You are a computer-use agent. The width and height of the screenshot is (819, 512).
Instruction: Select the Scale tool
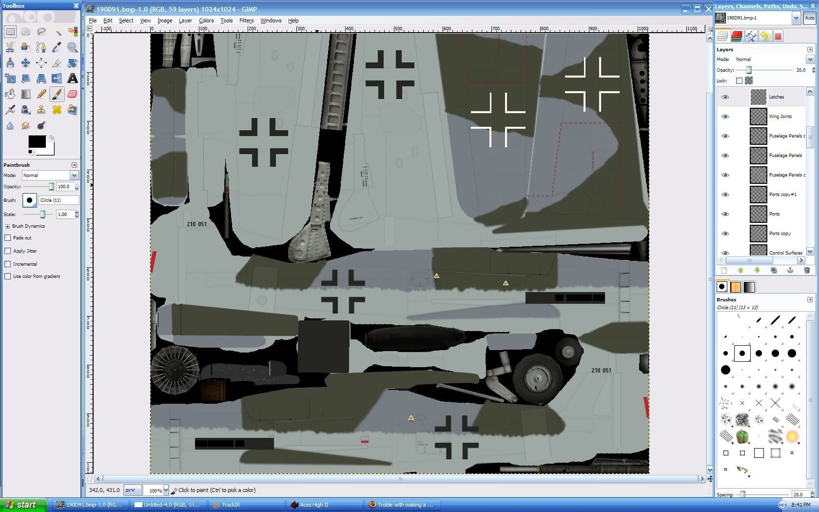[x=10, y=79]
